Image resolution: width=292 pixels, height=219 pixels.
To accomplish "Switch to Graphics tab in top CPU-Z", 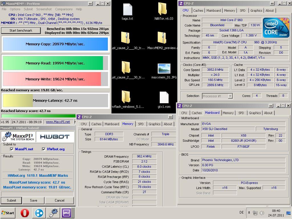I will tap(256, 11).
